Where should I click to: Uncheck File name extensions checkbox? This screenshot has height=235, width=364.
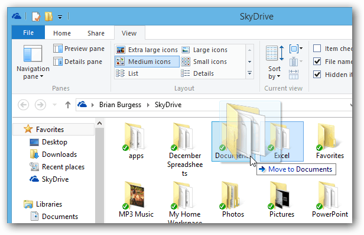[317, 62]
